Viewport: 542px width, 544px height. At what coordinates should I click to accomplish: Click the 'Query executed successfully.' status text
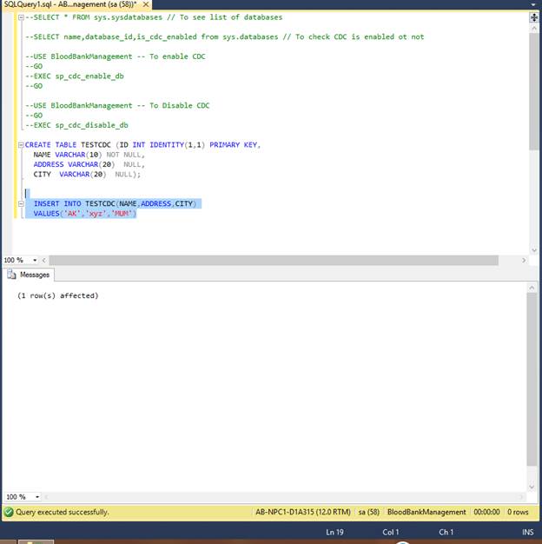point(63,512)
